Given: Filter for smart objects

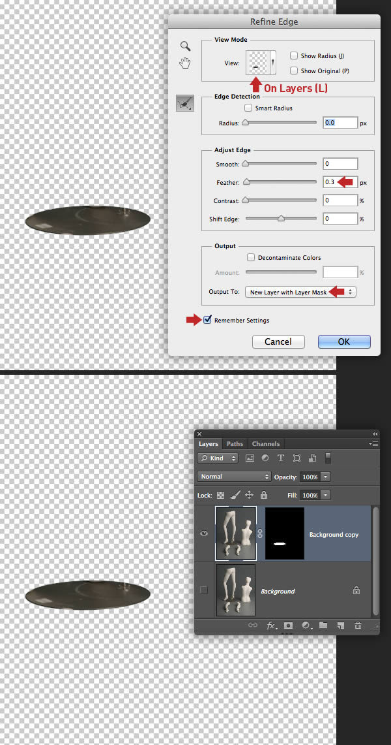Looking at the screenshot, I should (x=312, y=458).
